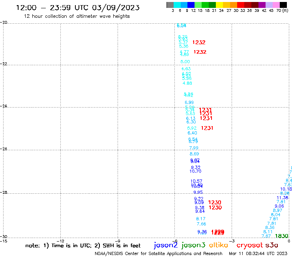Click wave height value 9.32
Viewport: 292px width, 257px height.
click(196, 167)
